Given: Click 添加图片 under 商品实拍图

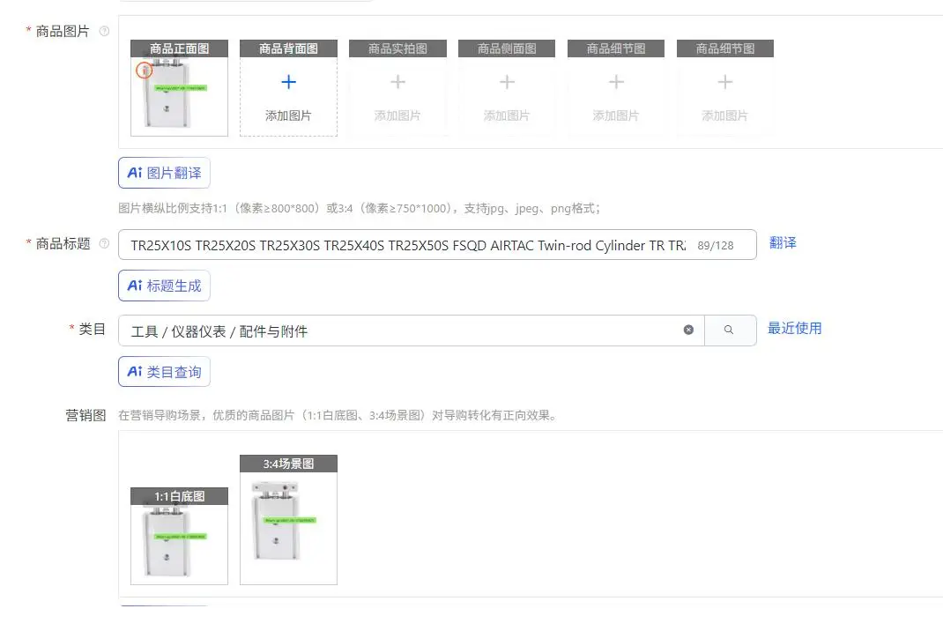Looking at the screenshot, I should click(397, 115).
